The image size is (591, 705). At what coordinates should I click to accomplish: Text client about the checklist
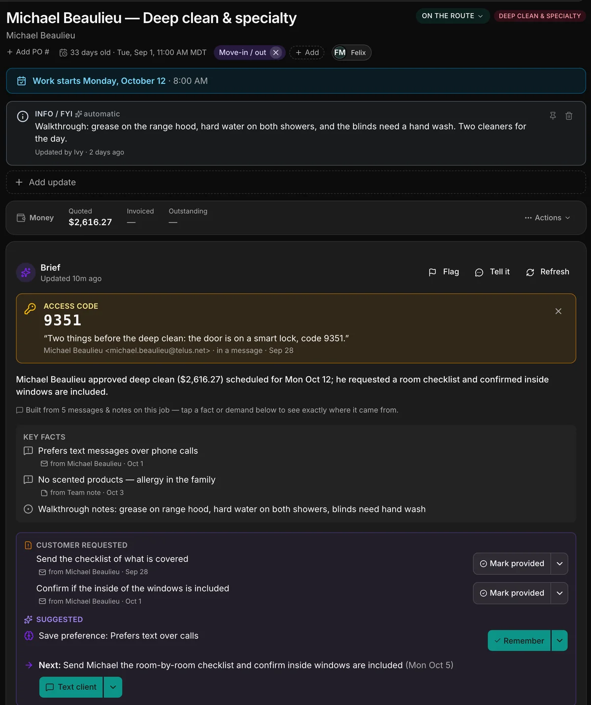(x=71, y=687)
